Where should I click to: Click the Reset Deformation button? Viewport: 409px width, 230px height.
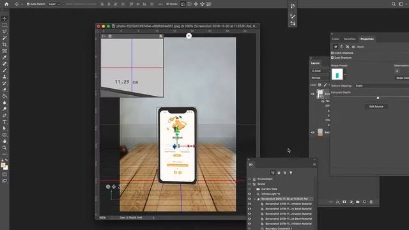[x=402, y=78]
